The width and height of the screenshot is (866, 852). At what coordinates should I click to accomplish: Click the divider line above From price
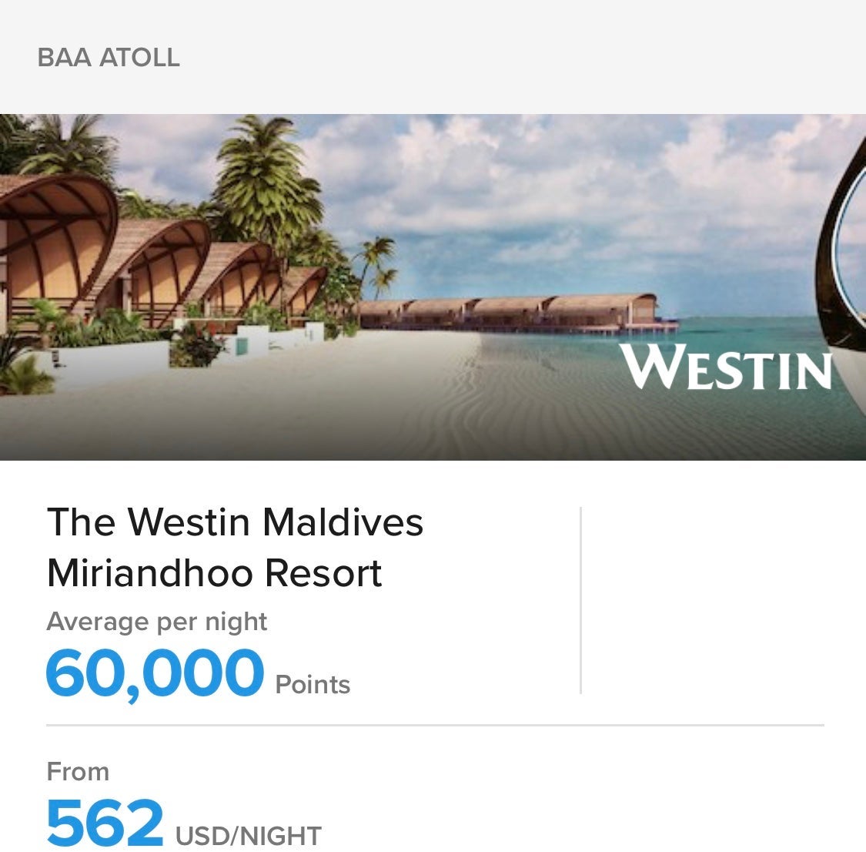(435, 725)
